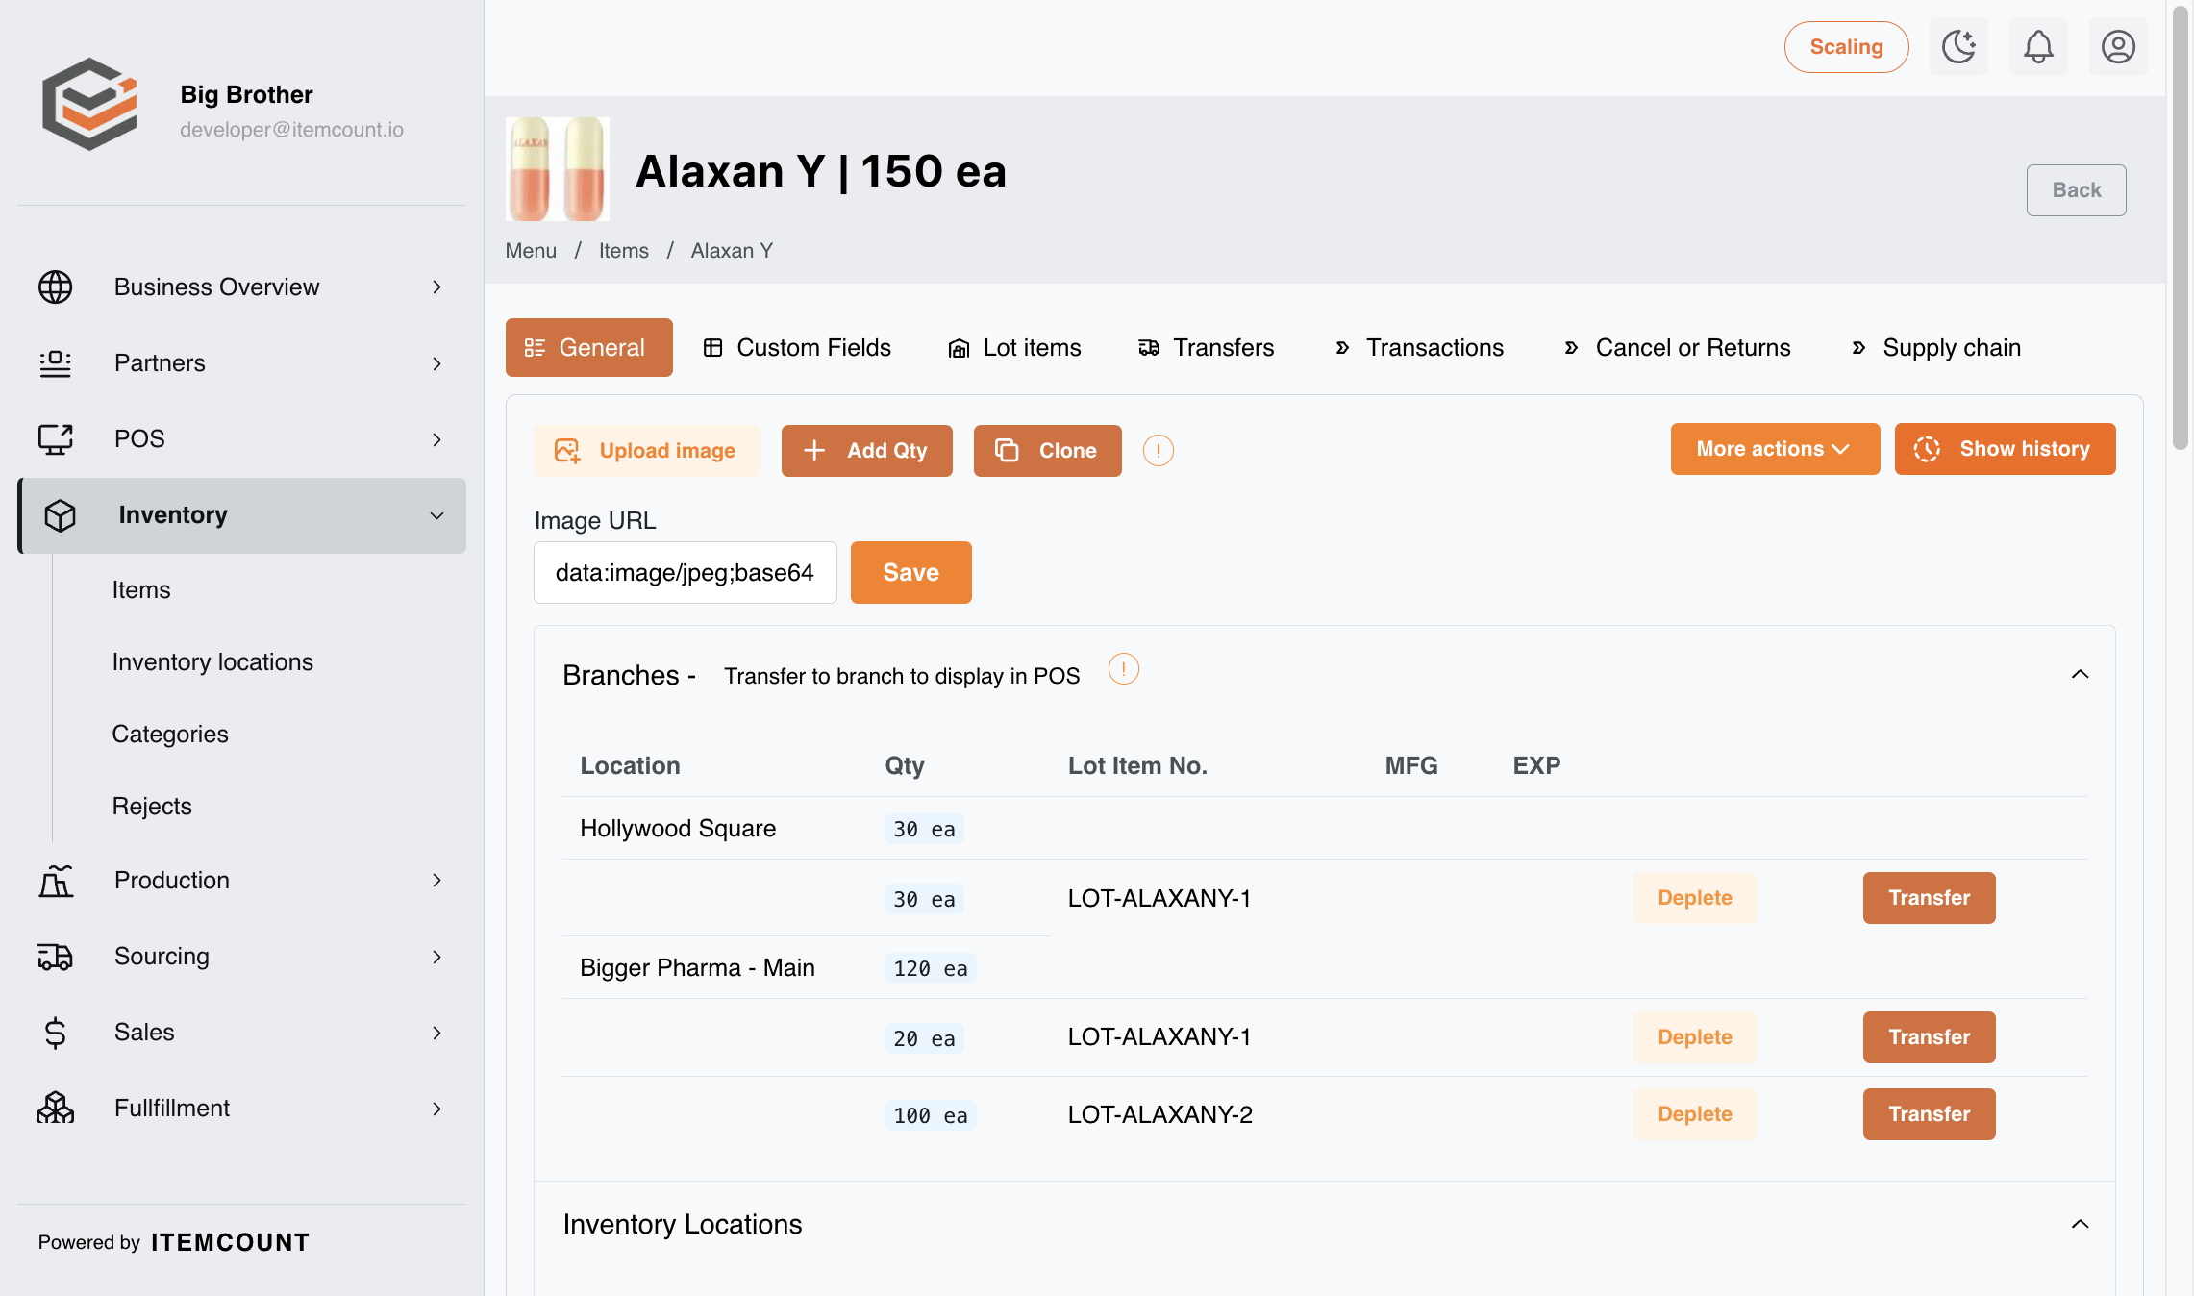Click the Business Overview globe icon

pyautogui.click(x=55, y=287)
